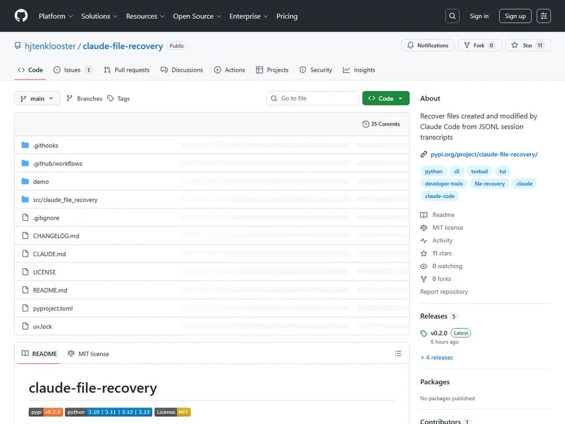Screen dimensions: 565x424
Task: Open the command palette icon top right
Action: (x=543, y=15)
